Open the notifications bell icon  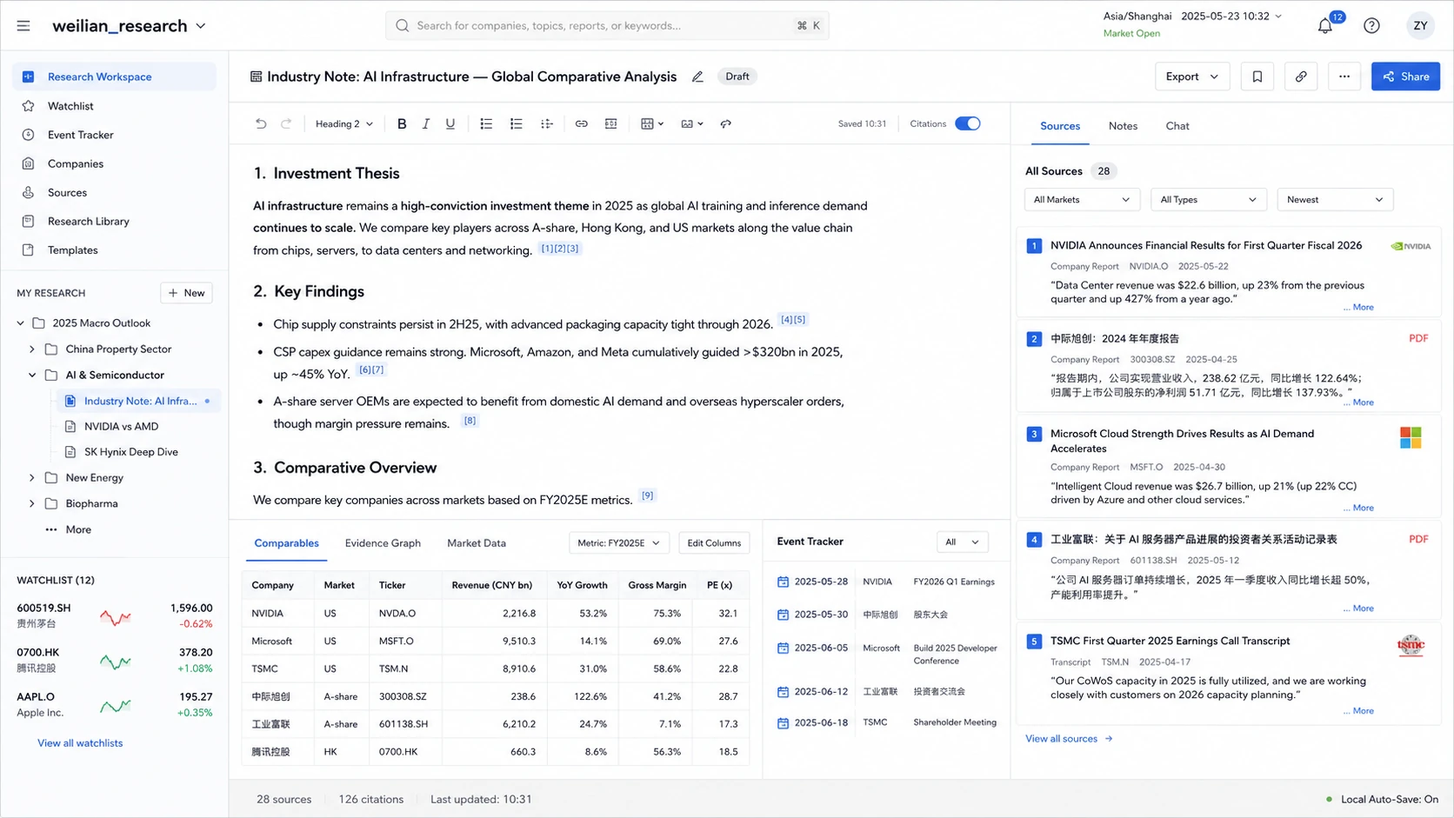point(1324,26)
